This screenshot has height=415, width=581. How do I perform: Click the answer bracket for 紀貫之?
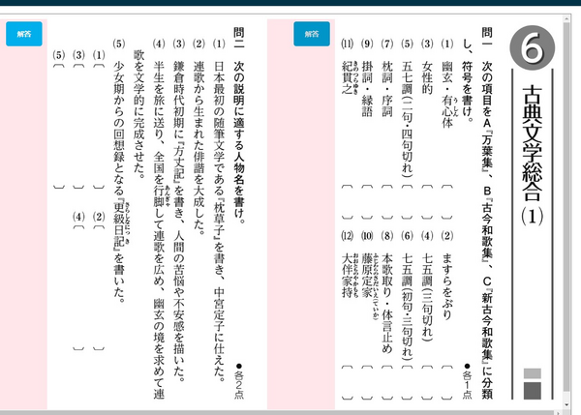coord(348,202)
